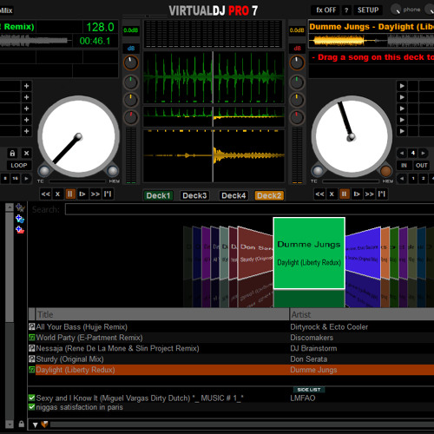This screenshot has height=434, width=434.
Task: Set first hot cue plus button on left deck
Action: tap(26, 86)
